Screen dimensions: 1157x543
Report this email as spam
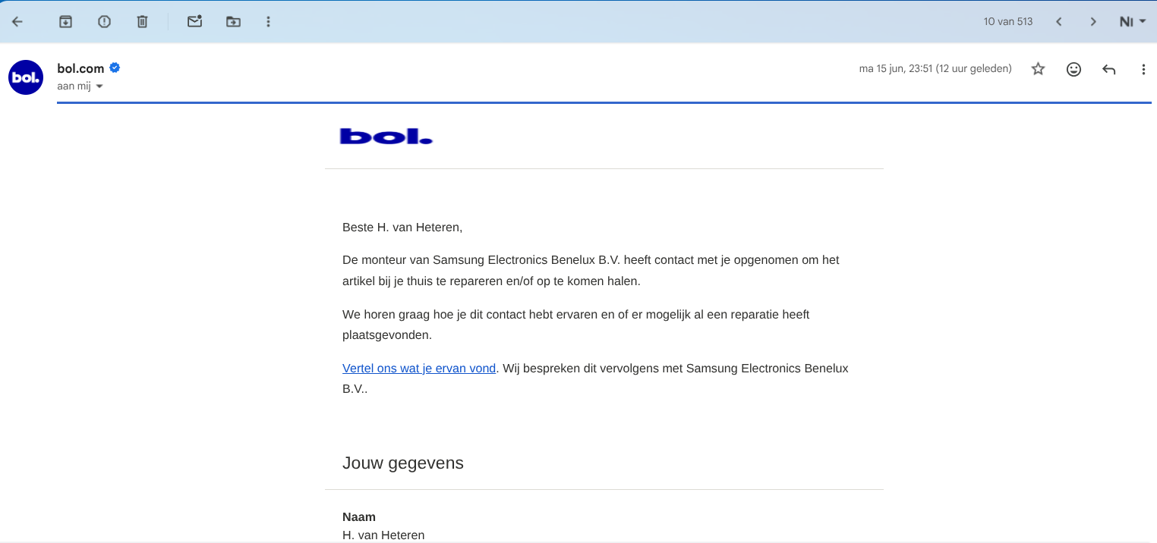tap(104, 21)
